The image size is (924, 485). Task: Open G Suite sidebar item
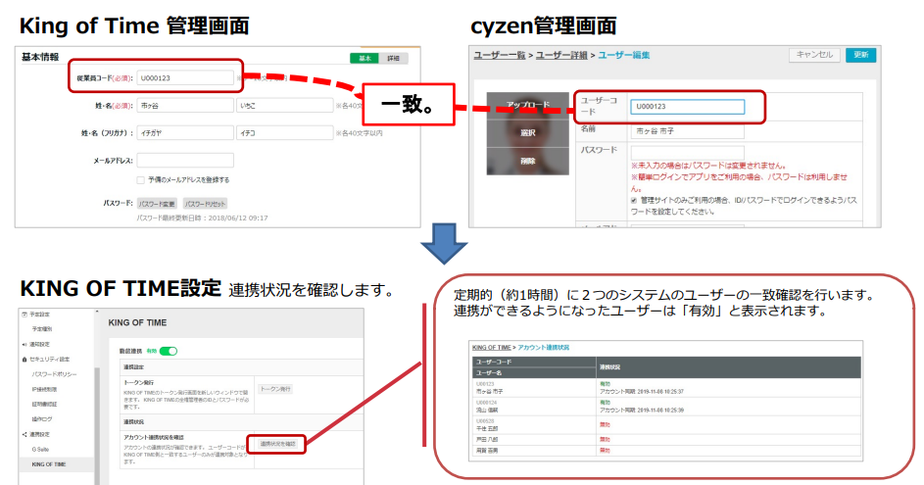pos(40,450)
